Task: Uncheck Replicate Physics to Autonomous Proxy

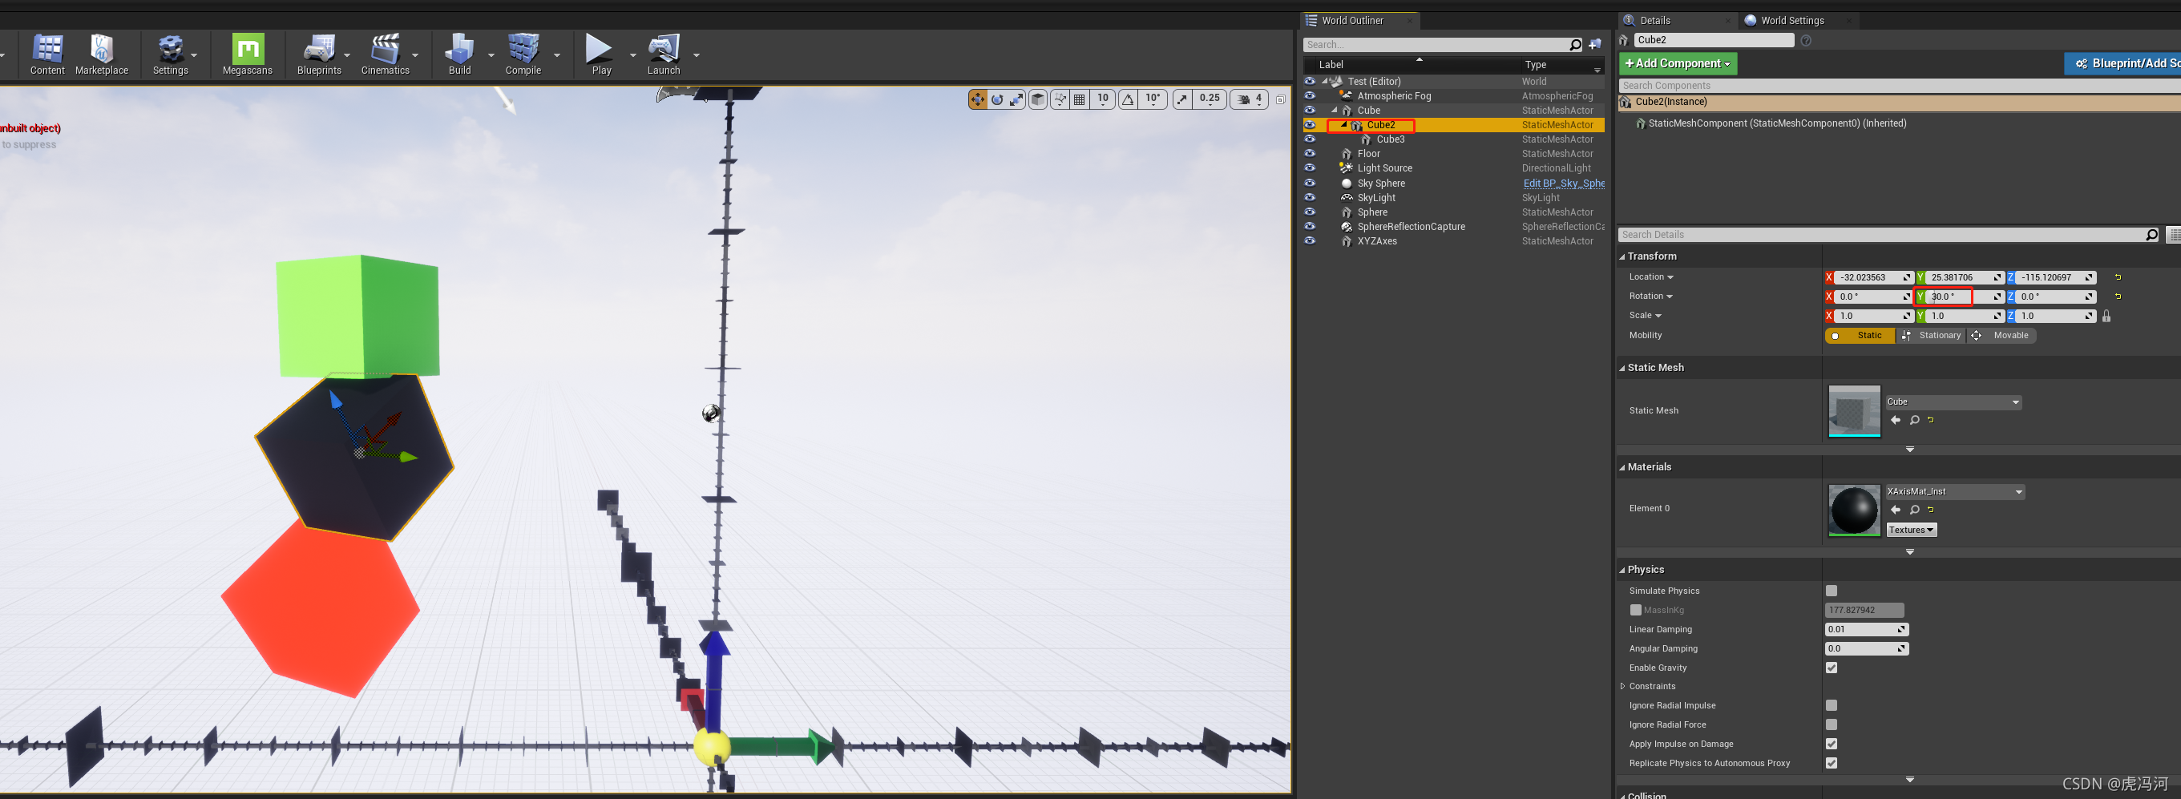Action: [x=1832, y=765]
